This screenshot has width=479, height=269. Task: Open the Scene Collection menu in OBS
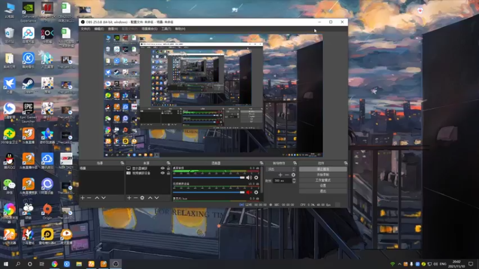click(149, 29)
